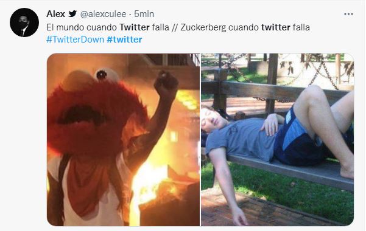Image resolution: width=366 pixels, height=231 pixels.
Task: Open the round profile avatar picture
Action: coord(24,22)
